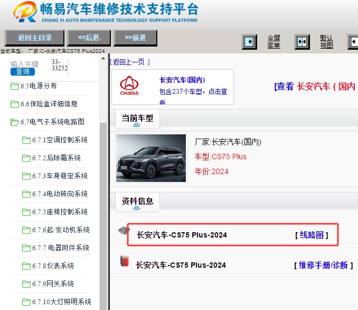The width and height of the screenshot is (358, 310).
Task: Expand 6.5电源分布 tree item
Action: pyautogui.click(x=39, y=86)
